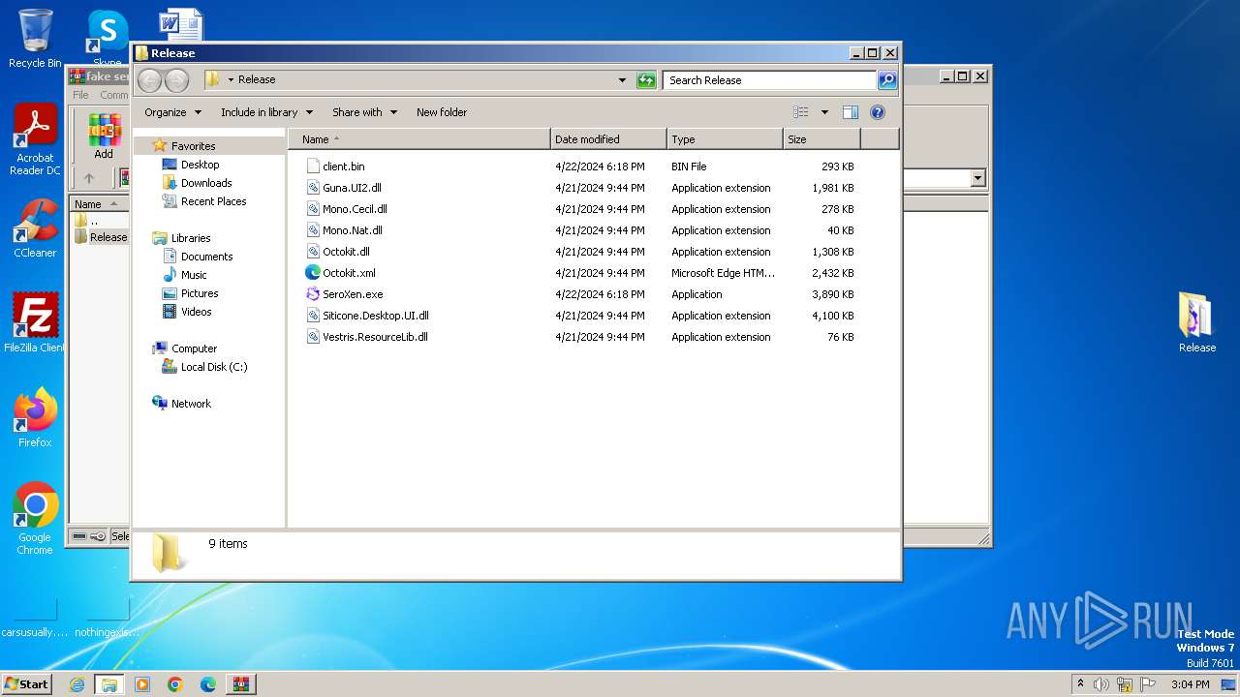Open Acrobat Reader DC desktop icon
Screen dimensions: 1240x697
pyautogui.click(x=35, y=140)
